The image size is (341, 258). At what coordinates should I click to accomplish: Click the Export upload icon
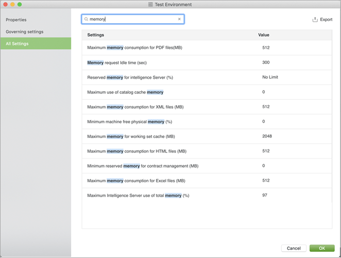click(315, 20)
